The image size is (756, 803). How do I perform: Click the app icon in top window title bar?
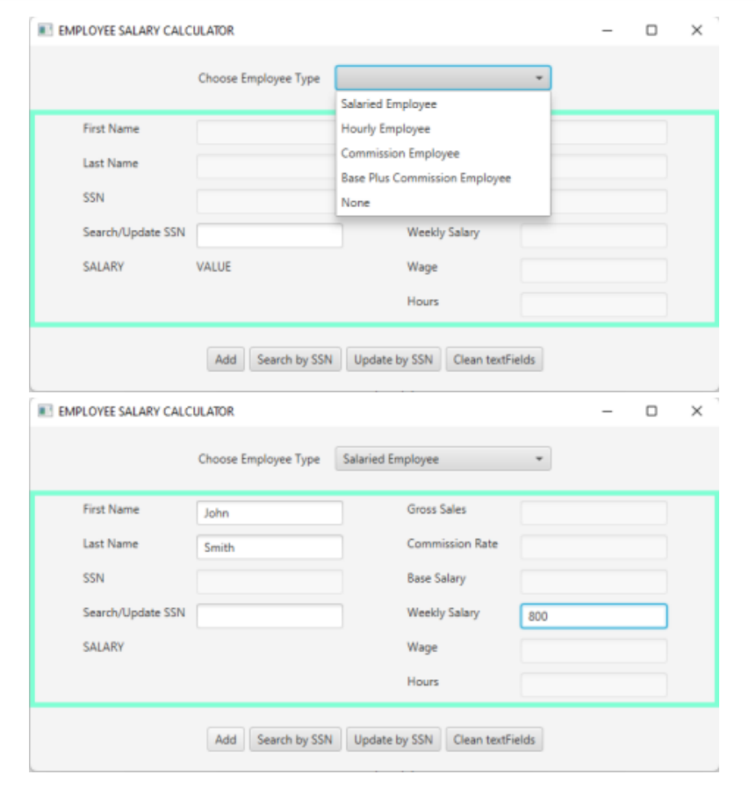coord(45,30)
